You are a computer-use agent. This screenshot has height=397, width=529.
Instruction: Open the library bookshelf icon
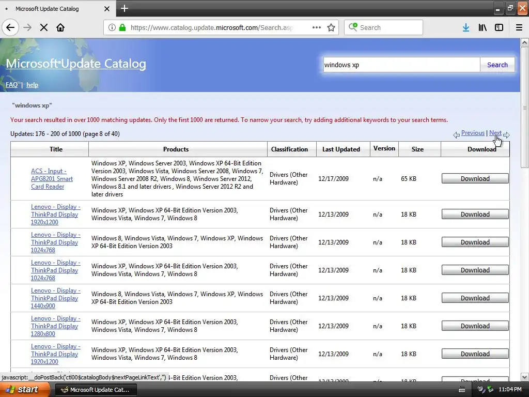483,27
